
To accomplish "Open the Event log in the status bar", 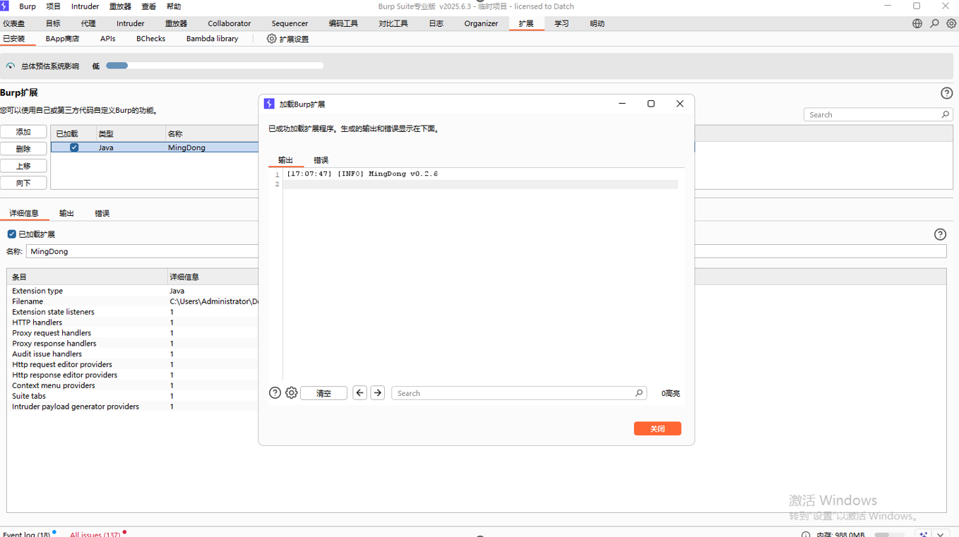I will click(27, 534).
